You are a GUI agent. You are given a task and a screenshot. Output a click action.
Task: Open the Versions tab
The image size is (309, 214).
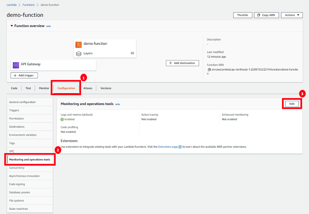[x=106, y=88]
